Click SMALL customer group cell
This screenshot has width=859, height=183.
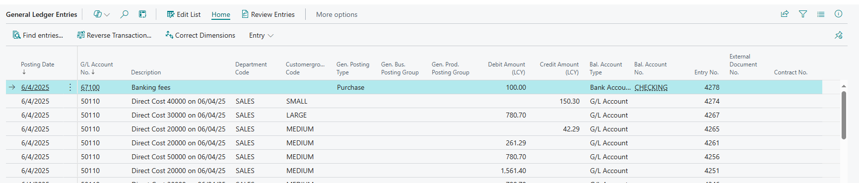[x=297, y=101]
